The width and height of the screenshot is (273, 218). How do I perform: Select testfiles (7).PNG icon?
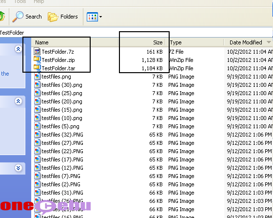tap(37, 176)
